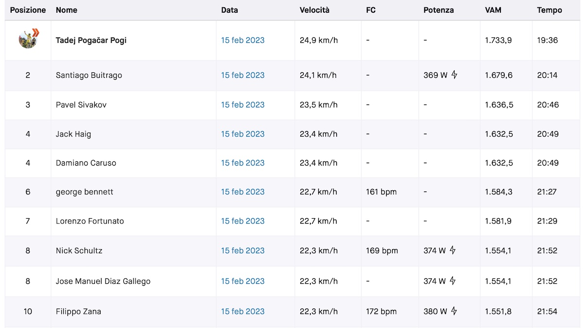Click the VAM column header
Viewport: 583px width, 328px height.
[493, 10]
